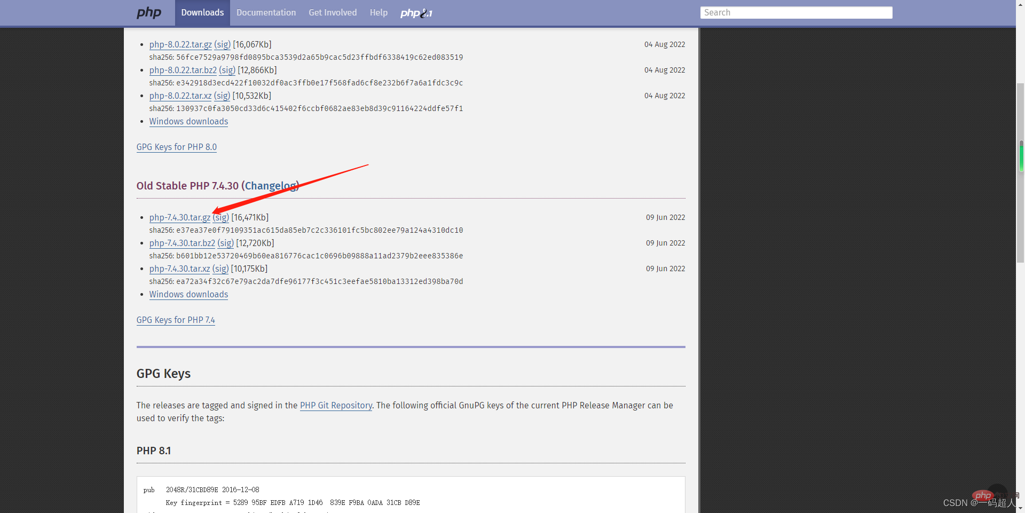The height and width of the screenshot is (513, 1025).
Task: Download php-8.0.22.tar.xz
Action: click(180, 96)
